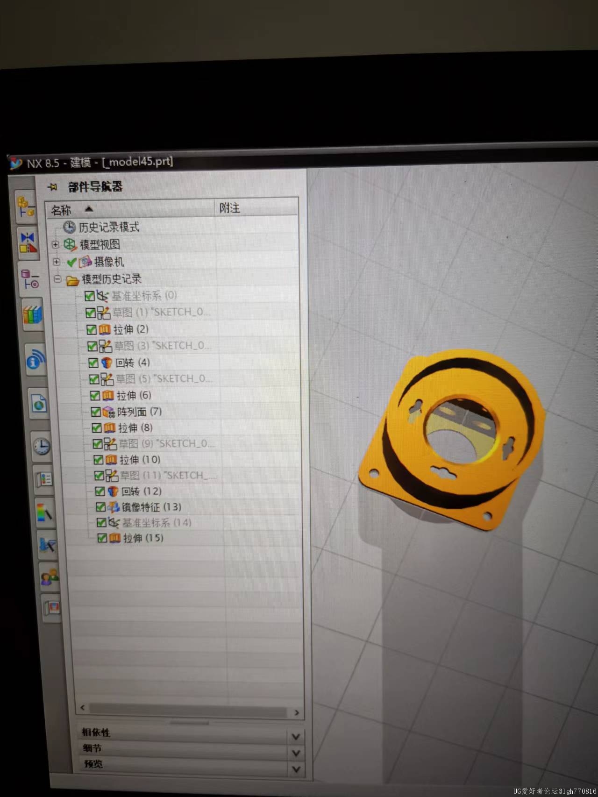Image resolution: width=598 pixels, height=797 pixels.
Task: Toggle the 拉伸 (15) checkbox
Action: (x=102, y=538)
